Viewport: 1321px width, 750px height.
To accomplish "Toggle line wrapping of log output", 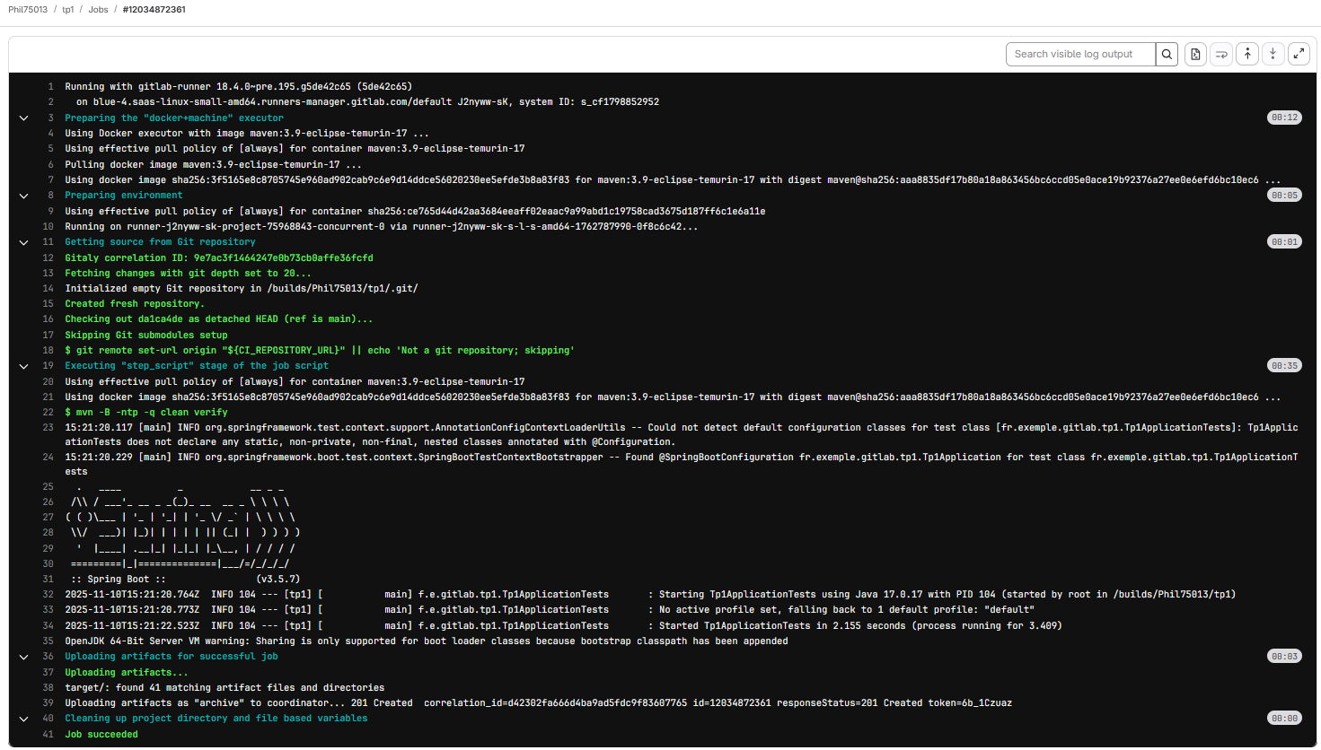I will pos(1221,54).
